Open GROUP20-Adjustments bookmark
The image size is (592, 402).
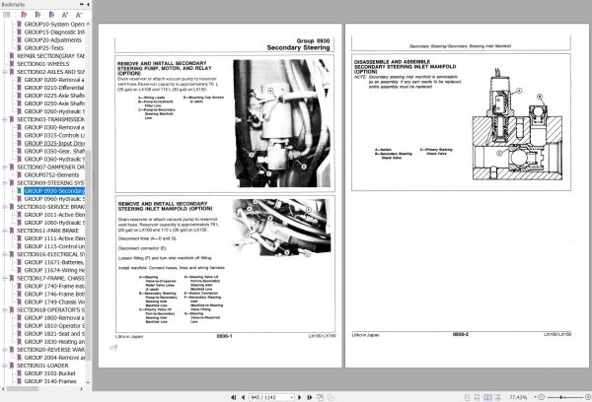pyautogui.click(x=53, y=40)
